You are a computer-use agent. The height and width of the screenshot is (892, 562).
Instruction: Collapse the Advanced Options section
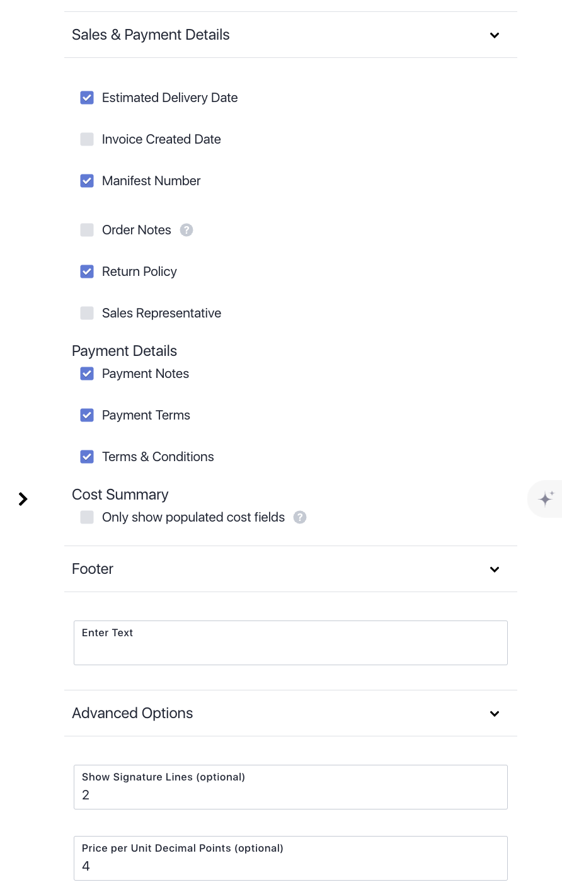pos(495,714)
